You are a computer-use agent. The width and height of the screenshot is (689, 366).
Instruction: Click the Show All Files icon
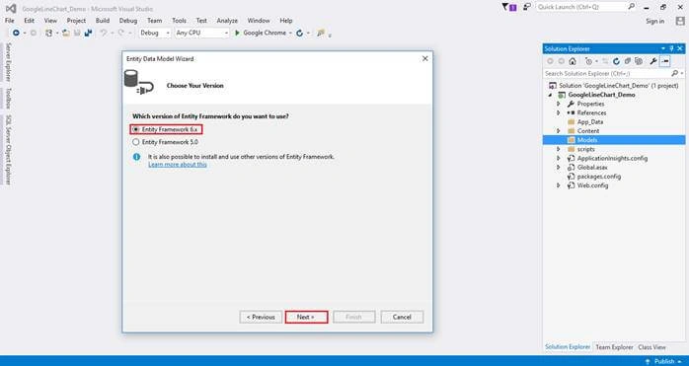pyautogui.click(x=639, y=61)
